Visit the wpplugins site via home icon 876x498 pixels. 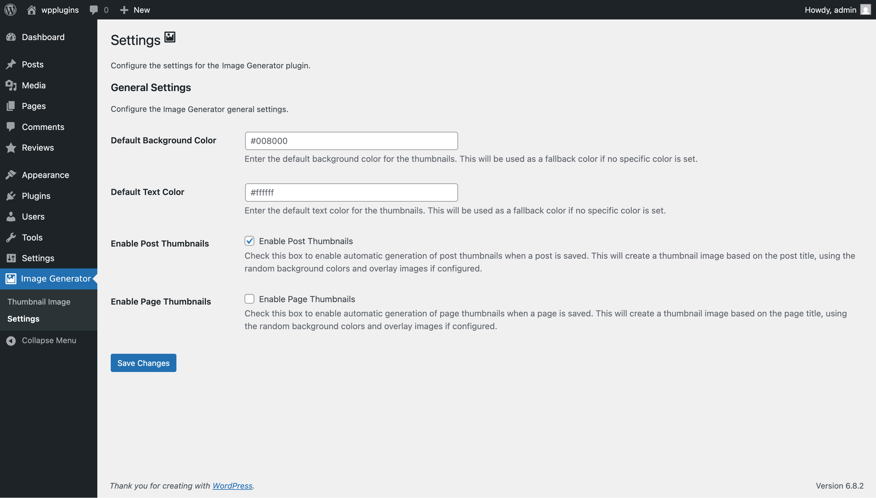[32, 10]
